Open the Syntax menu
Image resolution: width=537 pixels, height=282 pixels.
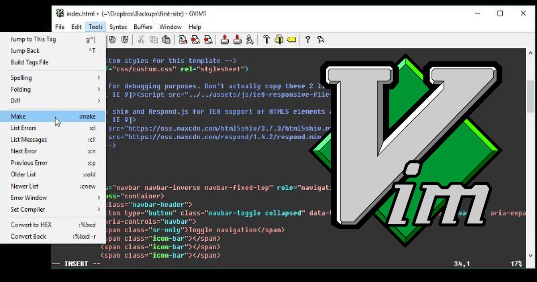118,27
